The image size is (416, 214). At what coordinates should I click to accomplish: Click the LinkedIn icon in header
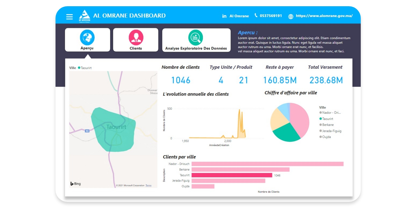(224, 16)
